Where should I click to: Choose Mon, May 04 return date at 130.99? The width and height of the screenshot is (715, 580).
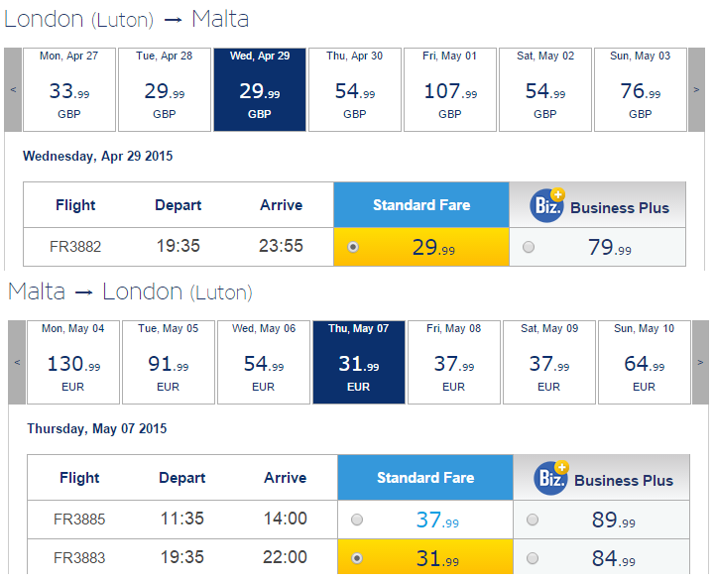[73, 363]
